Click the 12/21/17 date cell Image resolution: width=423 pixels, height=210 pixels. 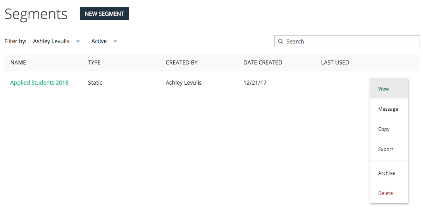click(255, 83)
